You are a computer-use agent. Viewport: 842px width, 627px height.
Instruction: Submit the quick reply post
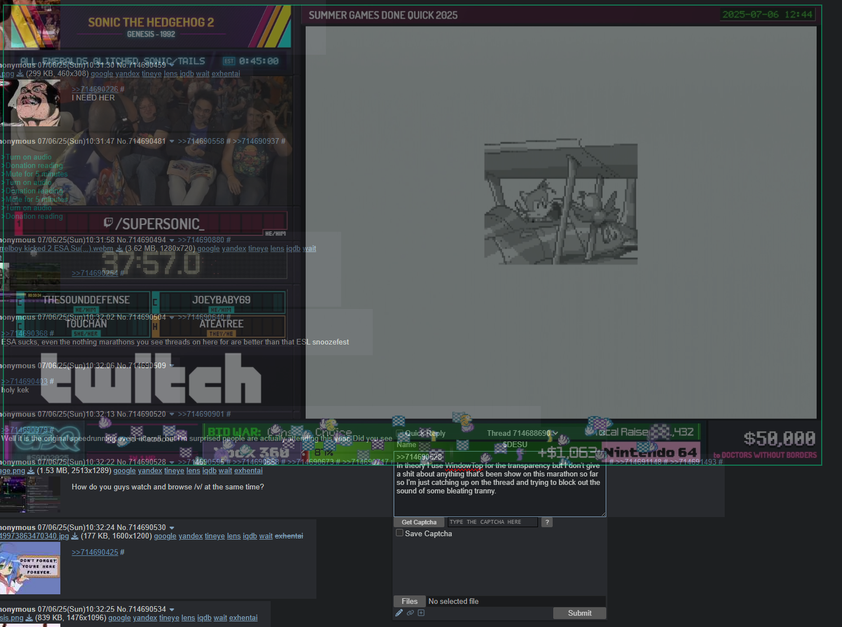pos(580,613)
